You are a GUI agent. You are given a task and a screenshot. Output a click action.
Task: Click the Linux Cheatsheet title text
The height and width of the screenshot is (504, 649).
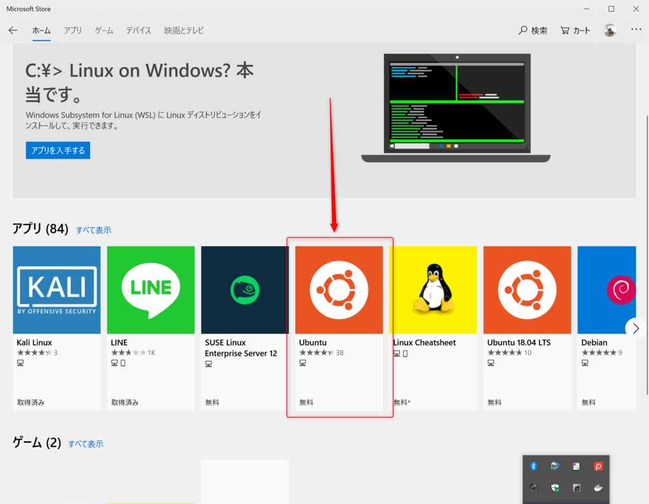pos(424,342)
